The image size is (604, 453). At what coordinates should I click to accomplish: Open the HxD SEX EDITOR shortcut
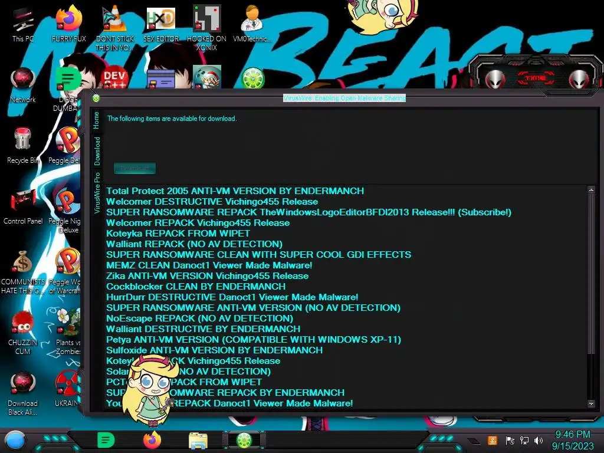pos(160,24)
